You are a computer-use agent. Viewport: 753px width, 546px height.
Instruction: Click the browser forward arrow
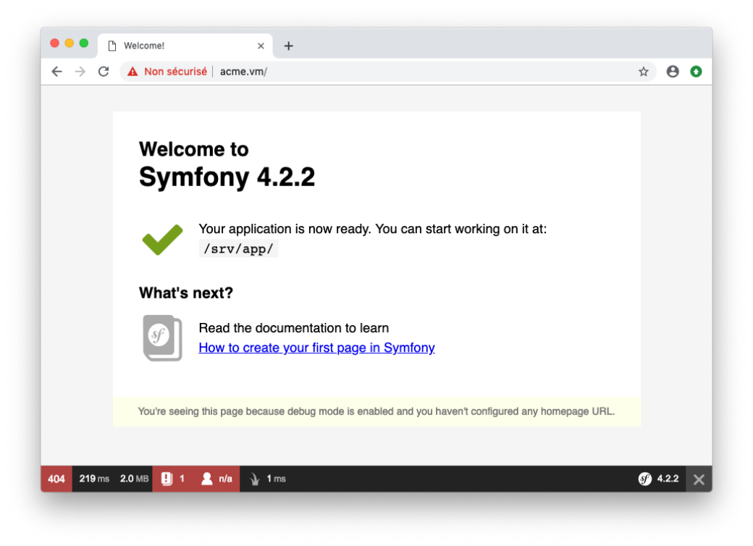coord(80,72)
